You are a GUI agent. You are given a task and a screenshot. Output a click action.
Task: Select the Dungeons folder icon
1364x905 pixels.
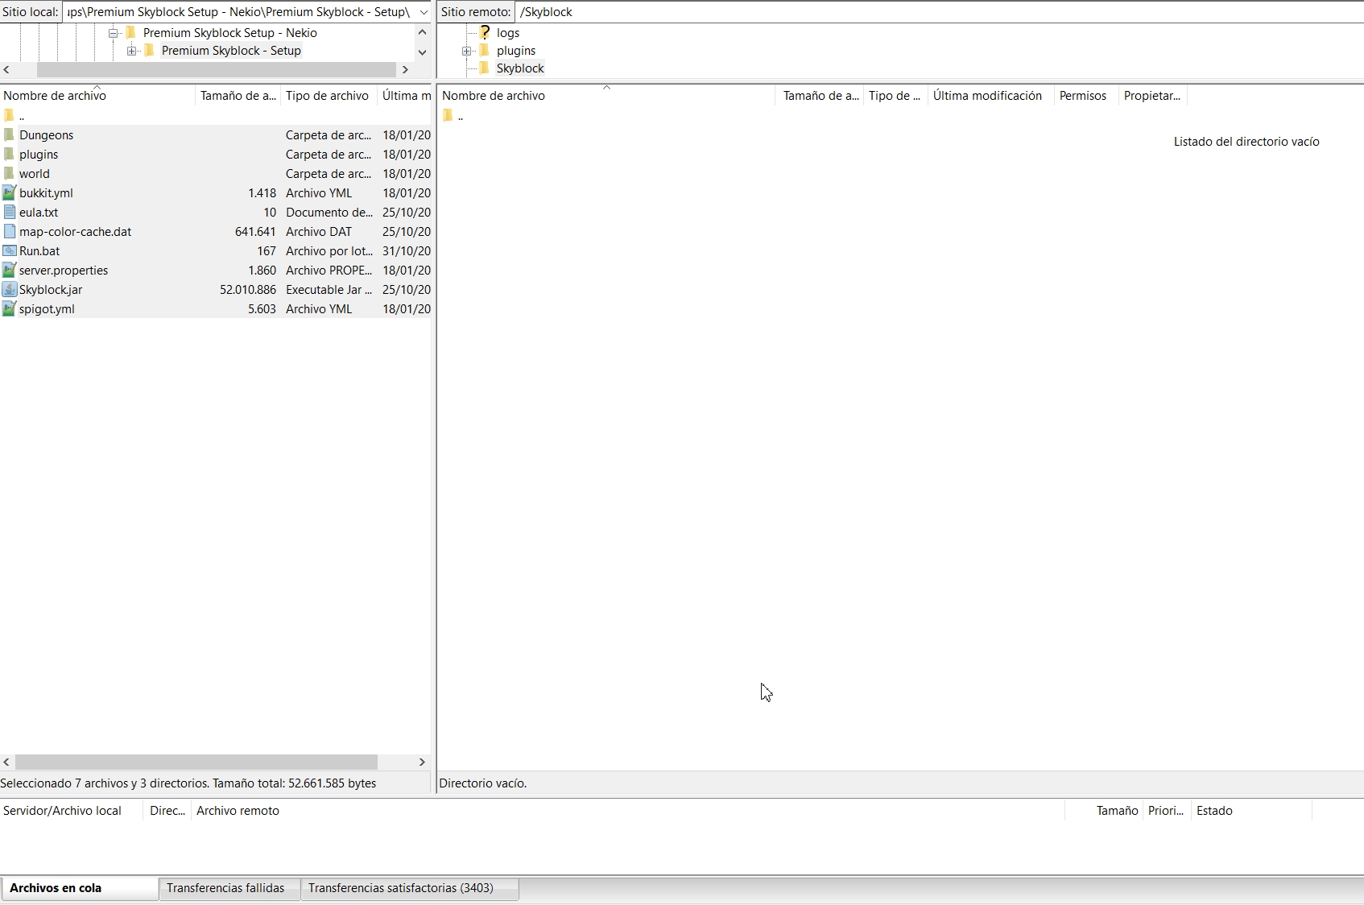[10, 135]
